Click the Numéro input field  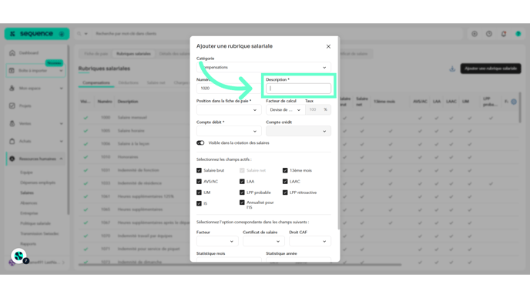click(x=229, y=89)
